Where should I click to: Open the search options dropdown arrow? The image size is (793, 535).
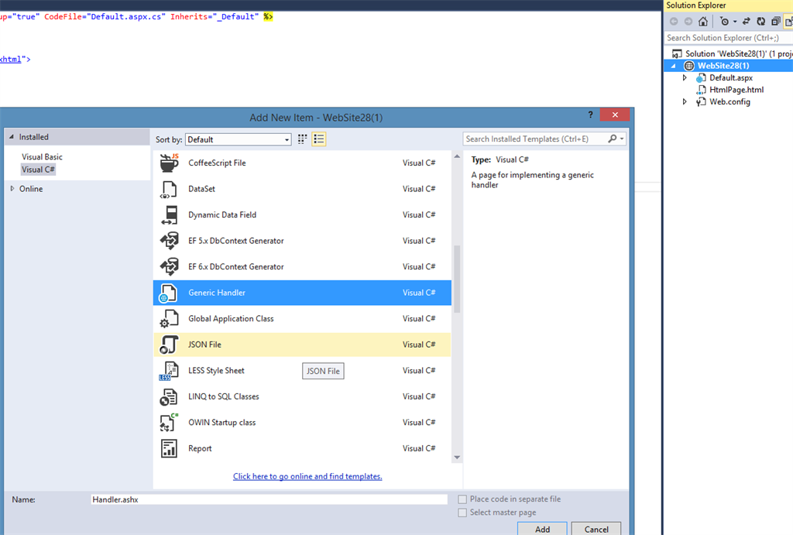622,139
